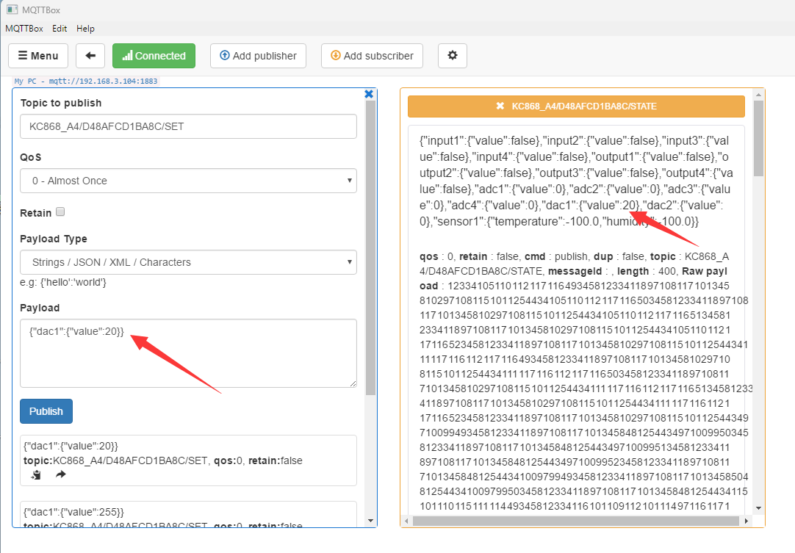Open the MQTTBox menu
This screenshot has width=795, height=553.
(x=24, y=29)
